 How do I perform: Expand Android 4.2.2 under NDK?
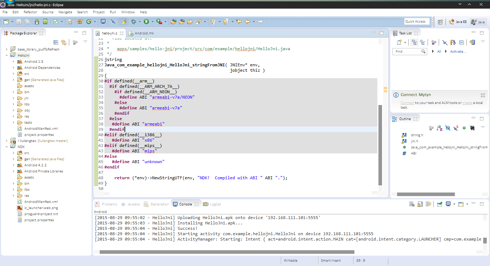[x=14, y=165]
